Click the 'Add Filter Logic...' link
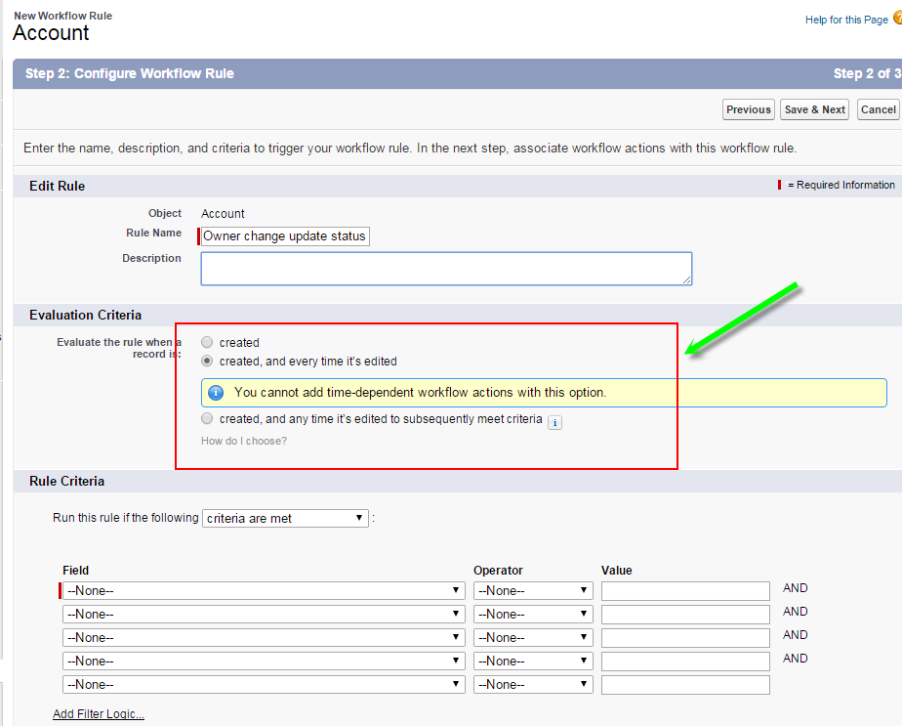902x726 pixels. [x=99, y=714]
